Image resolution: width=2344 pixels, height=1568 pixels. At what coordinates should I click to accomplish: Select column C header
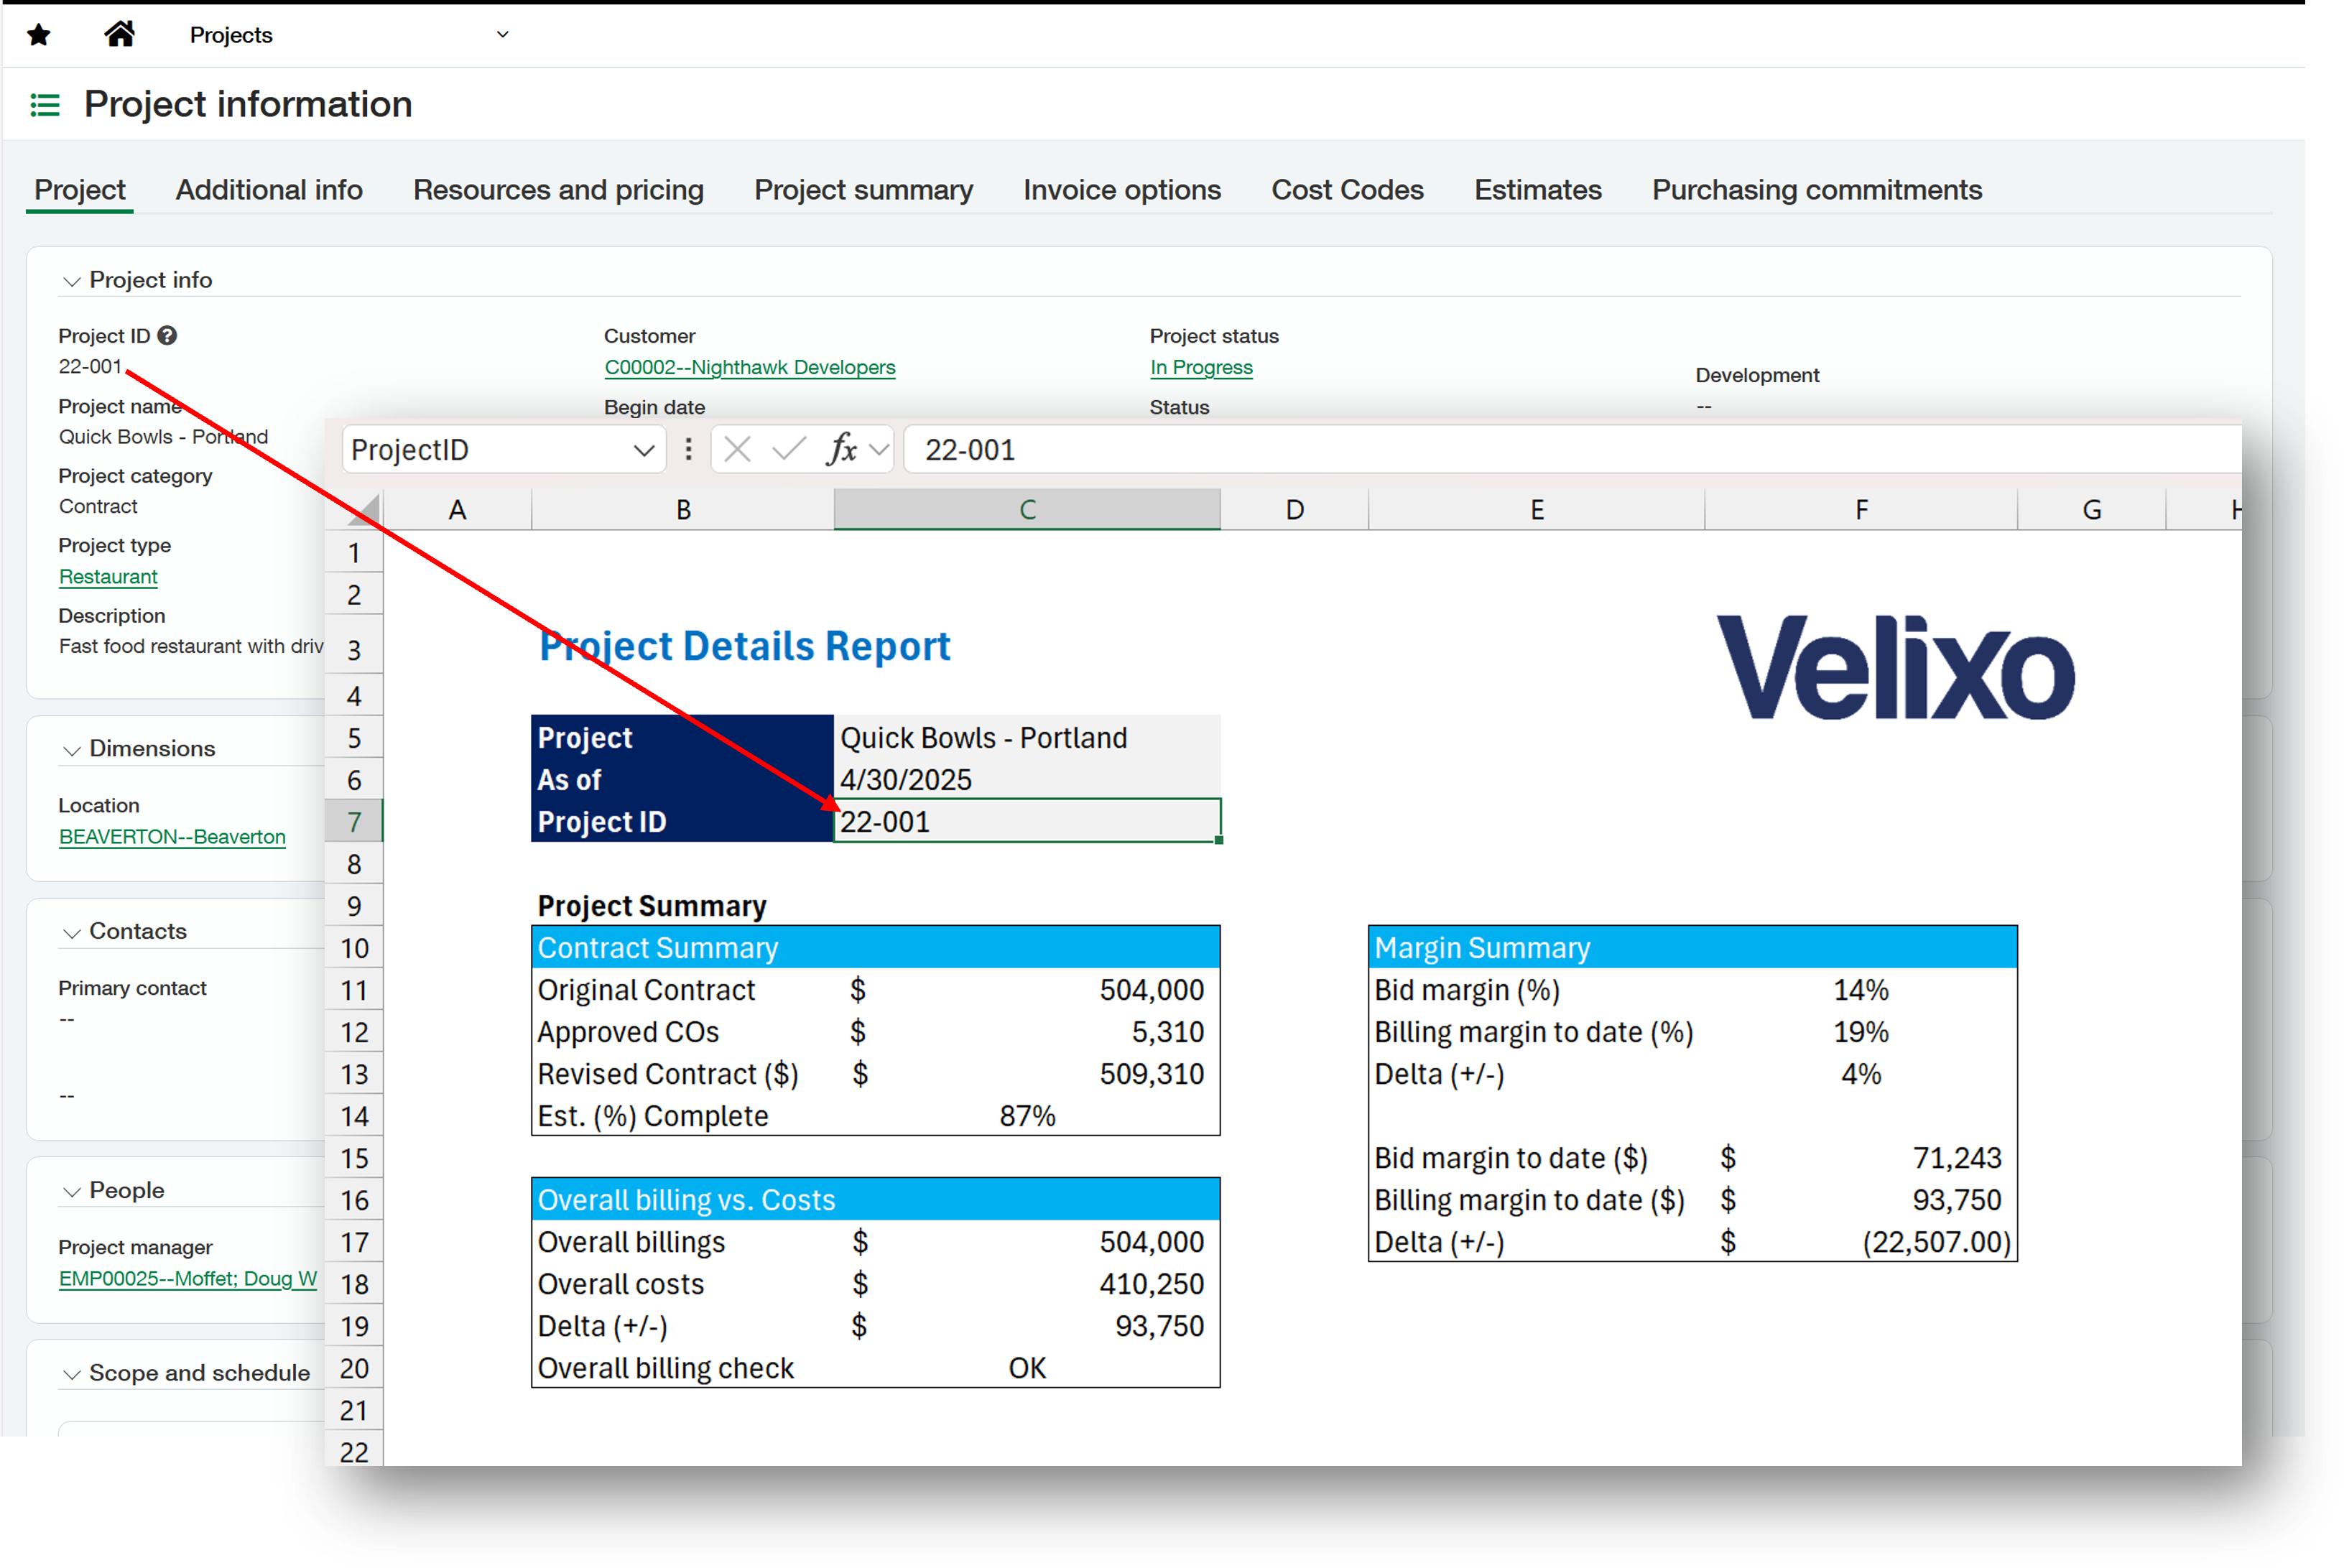[1026, 510]
